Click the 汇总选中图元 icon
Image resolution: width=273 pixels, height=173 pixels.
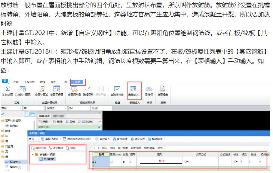pos(23,89)
